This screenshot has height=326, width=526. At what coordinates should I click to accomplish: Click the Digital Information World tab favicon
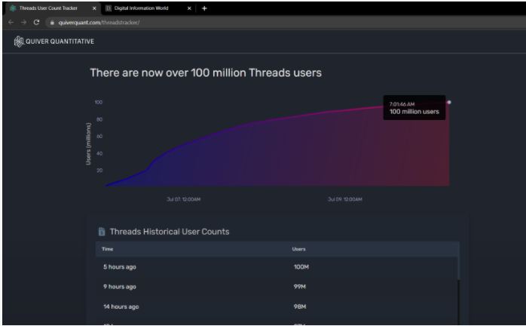(108, 8)
